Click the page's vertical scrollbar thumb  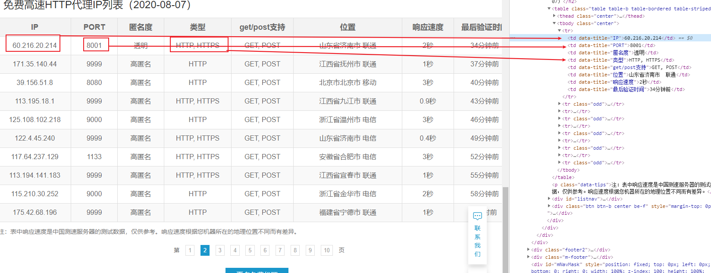pyautogui.click(x=505, y=229)
